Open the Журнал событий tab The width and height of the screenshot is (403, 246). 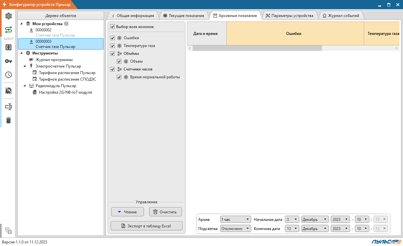pos(341,16)
